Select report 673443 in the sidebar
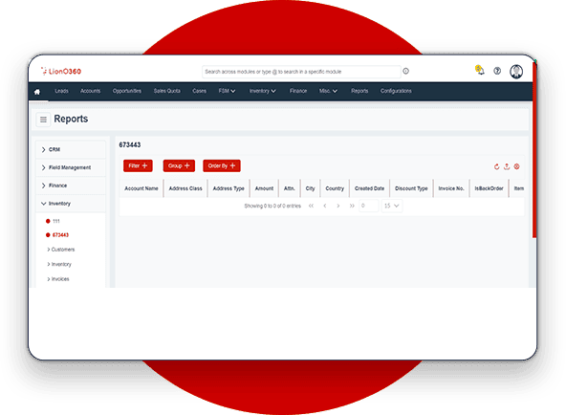 [57, 235]
